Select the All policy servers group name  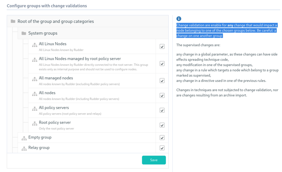(54, 107)
